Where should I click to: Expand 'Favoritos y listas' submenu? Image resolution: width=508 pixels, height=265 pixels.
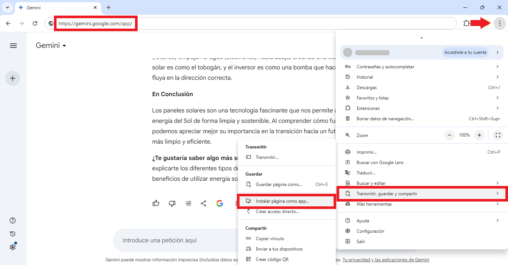422,98
